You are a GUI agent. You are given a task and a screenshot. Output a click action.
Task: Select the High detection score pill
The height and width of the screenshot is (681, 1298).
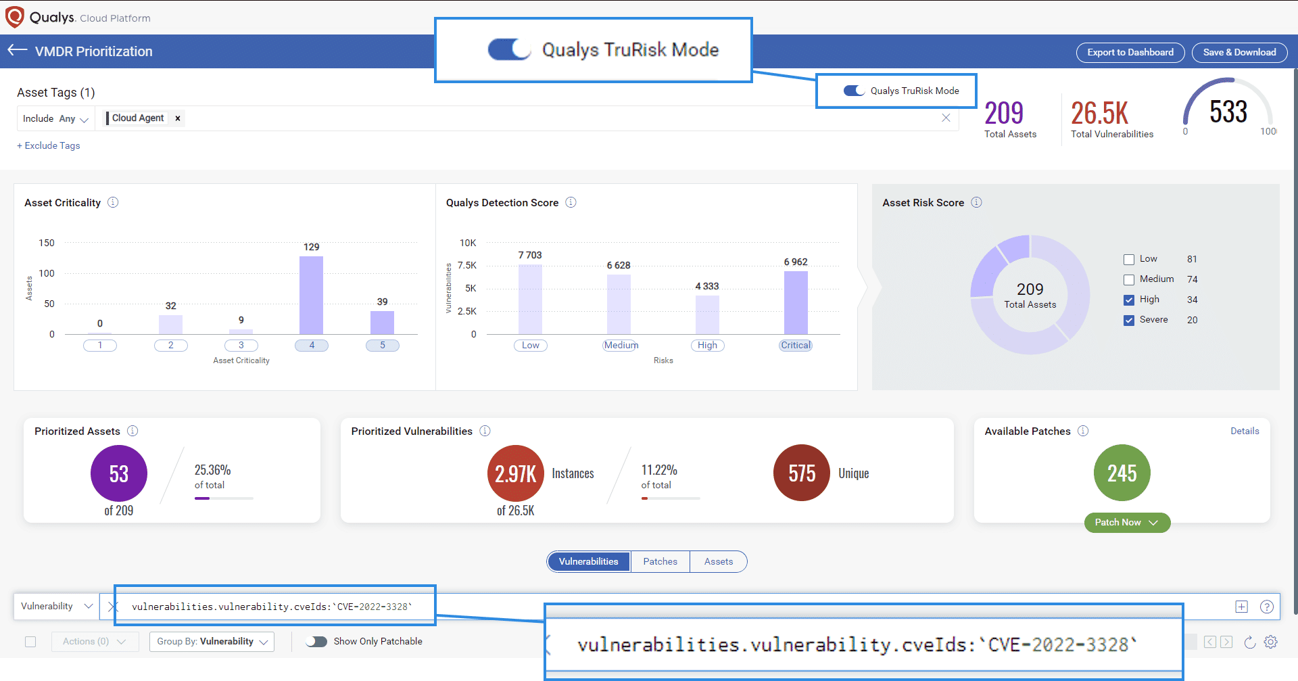(x=708, y=345)
